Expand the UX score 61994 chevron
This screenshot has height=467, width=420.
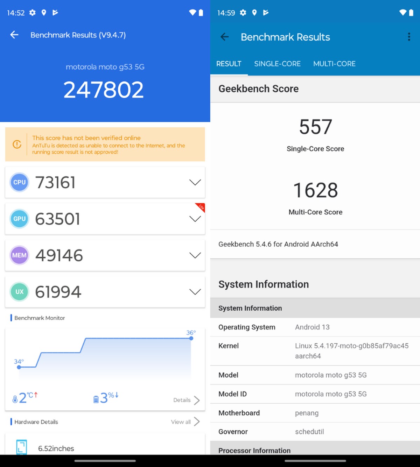click(195, 292)
